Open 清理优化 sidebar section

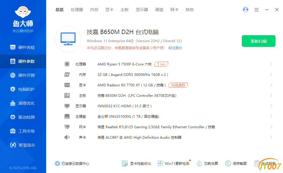click(23, 103)
